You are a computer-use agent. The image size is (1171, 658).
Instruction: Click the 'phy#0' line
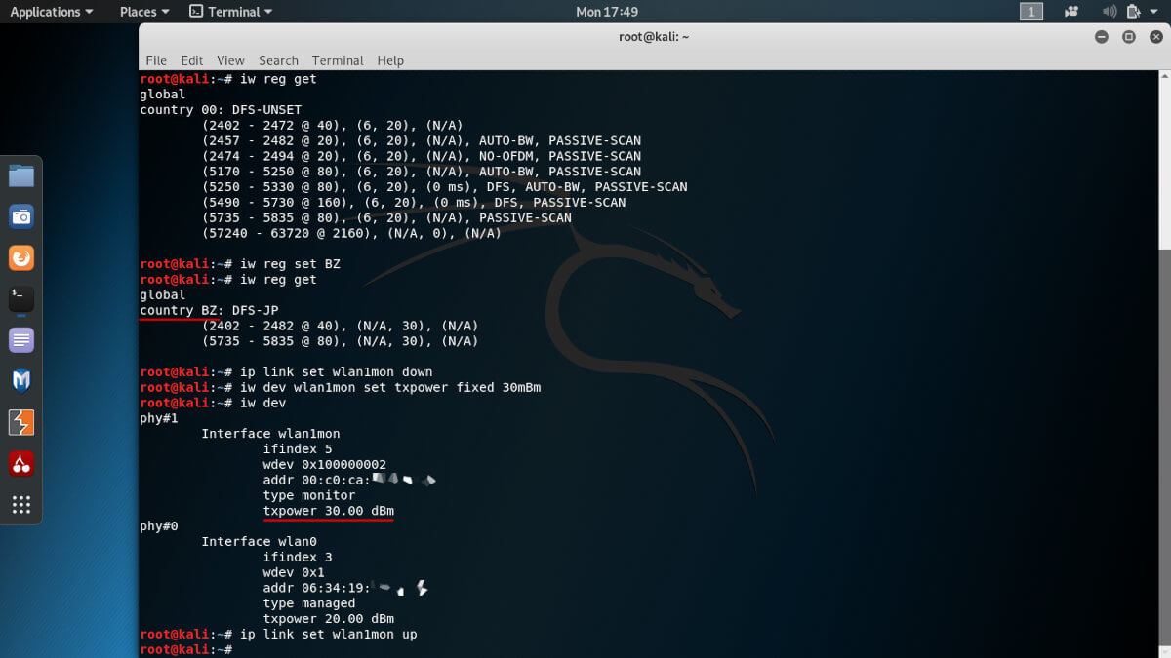tap(158, 526)
